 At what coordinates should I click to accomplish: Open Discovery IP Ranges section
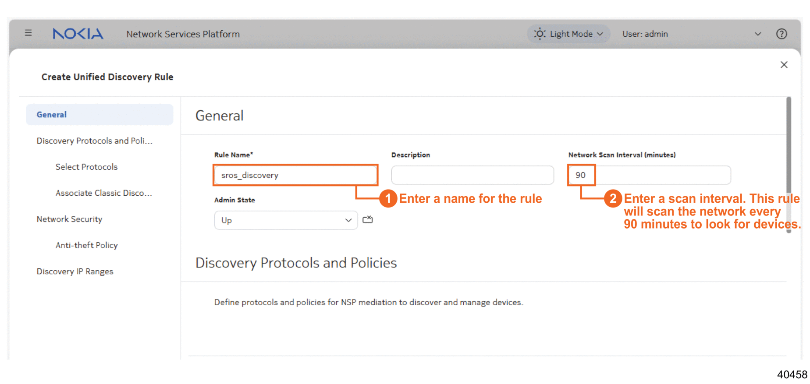tap(75, 271)
